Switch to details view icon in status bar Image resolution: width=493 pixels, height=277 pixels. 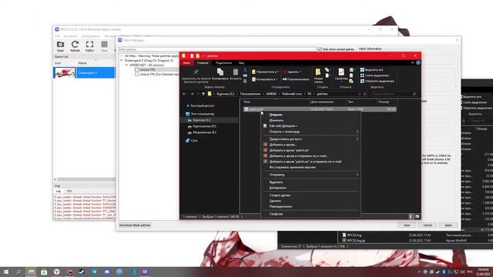[411, 216]
